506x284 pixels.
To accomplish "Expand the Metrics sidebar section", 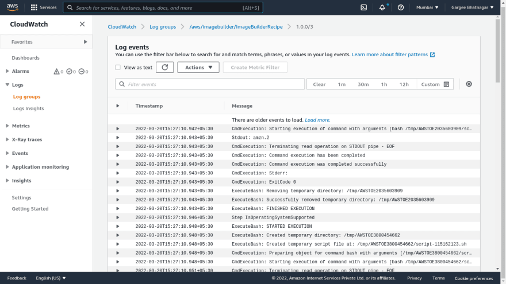I will [x=7, y=126].
